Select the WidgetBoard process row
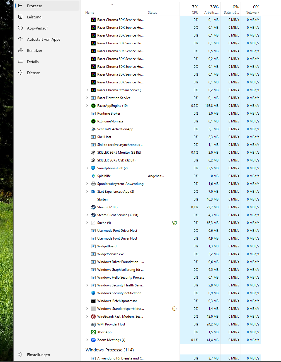281x362 pixels. point(171,246)
